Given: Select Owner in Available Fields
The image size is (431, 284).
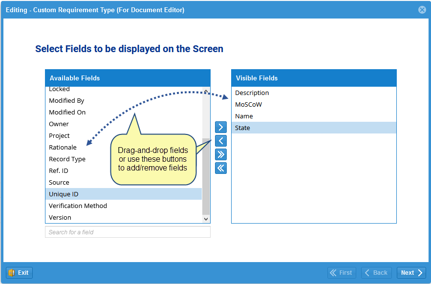Looking at the screenshot, I should pos(124,124).
